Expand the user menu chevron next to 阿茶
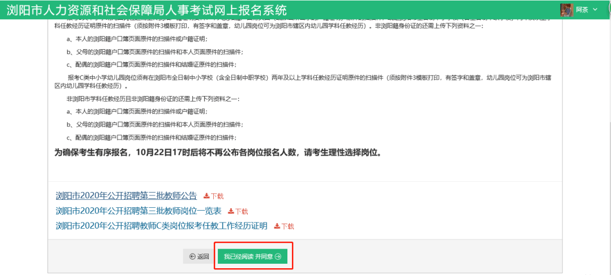 pos(595,10)
